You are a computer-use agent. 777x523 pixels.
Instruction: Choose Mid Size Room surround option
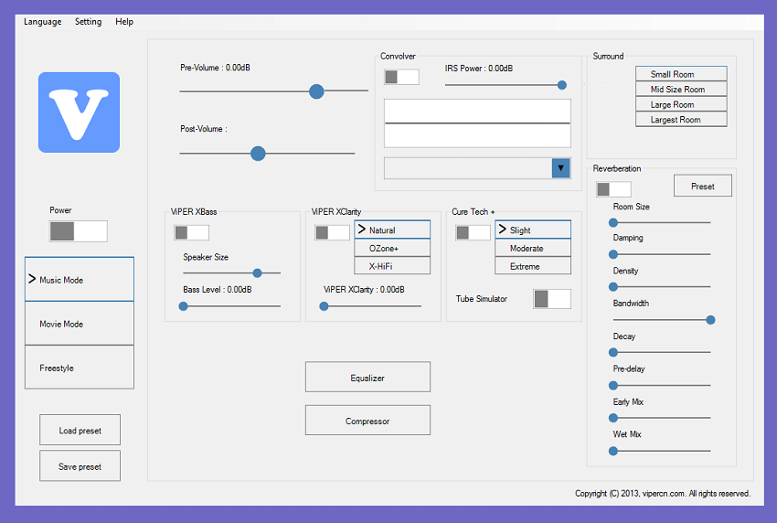tap(681, 89)
